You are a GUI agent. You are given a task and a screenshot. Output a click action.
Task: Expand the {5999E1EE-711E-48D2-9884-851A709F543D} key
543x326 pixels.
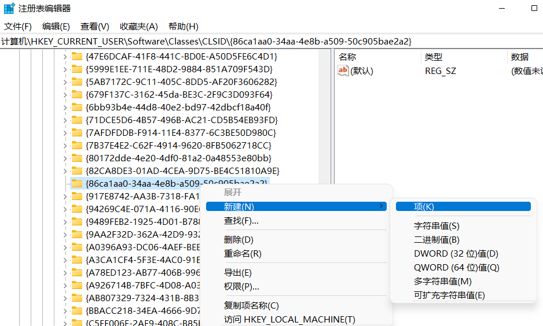click(x=65, y=69)
